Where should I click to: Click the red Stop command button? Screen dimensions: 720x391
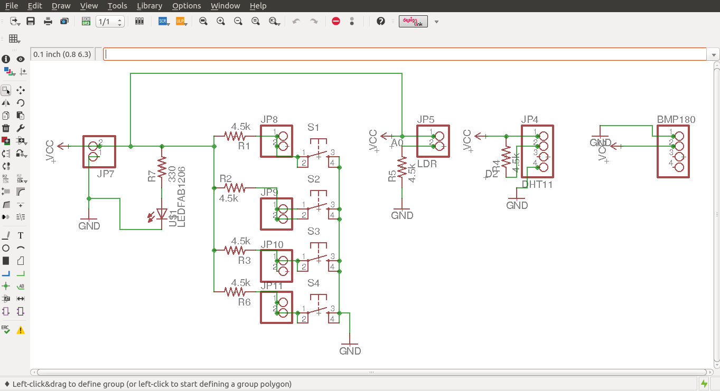click(x=335, y=22)
